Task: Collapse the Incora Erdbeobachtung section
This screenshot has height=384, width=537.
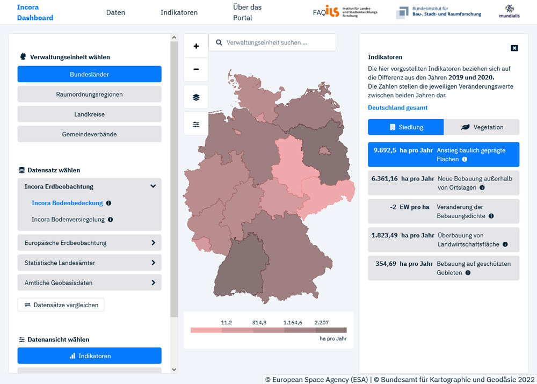Action: point(153,186)
